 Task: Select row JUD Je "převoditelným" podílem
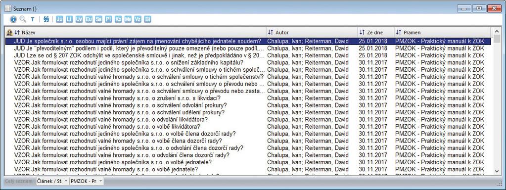tap(248, 48)
